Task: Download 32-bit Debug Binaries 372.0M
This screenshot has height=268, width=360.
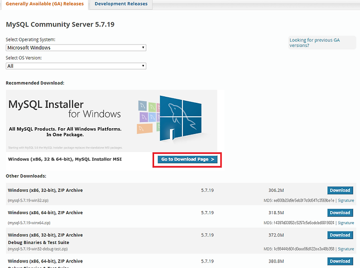Action: [340, 235]
